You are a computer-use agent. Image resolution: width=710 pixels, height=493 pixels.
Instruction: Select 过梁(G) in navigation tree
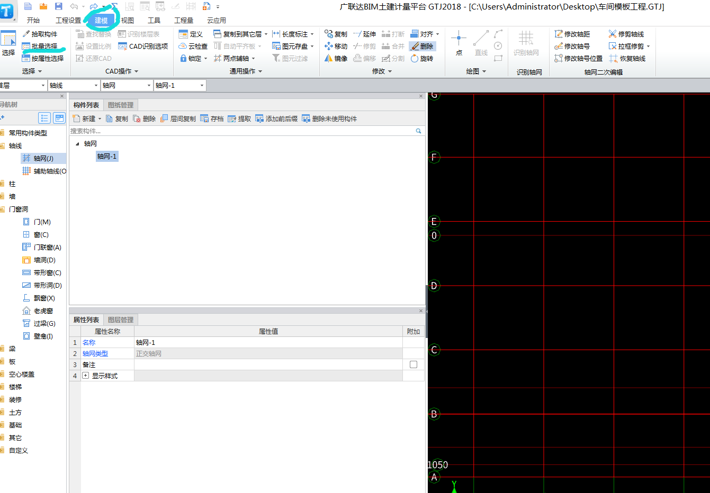tap(39, 323)
